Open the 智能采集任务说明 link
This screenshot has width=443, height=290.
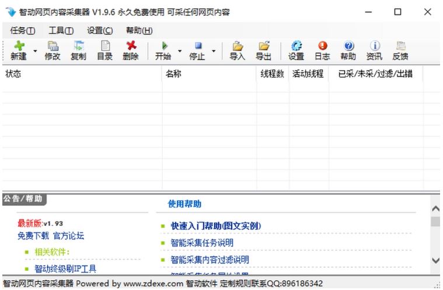[x=202, y=243]
